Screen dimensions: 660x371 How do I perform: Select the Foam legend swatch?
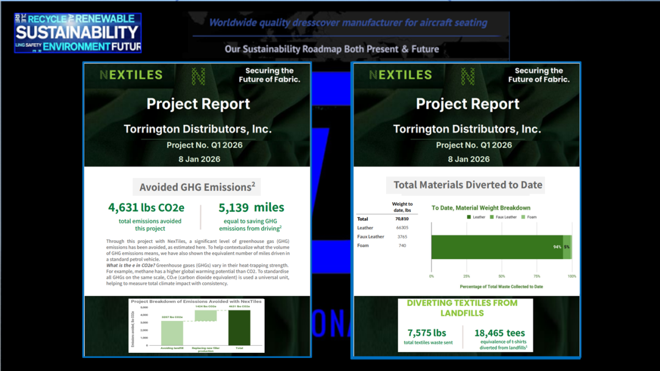coord(524,217)
